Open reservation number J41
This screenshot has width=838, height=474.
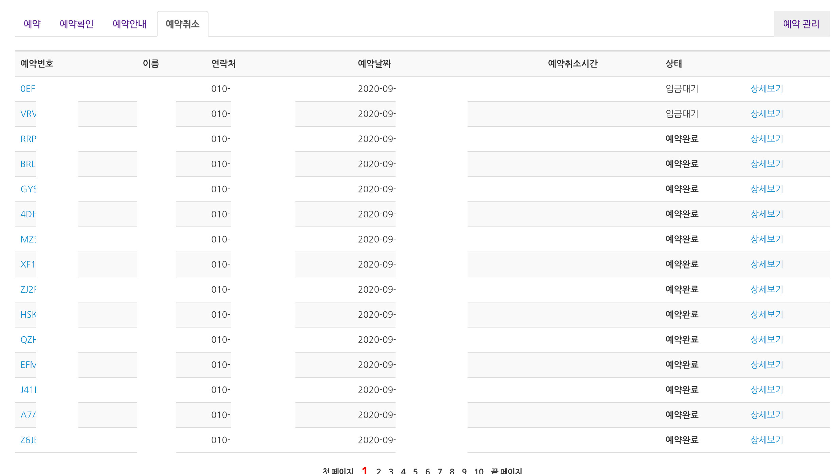(x=28, y=390)
